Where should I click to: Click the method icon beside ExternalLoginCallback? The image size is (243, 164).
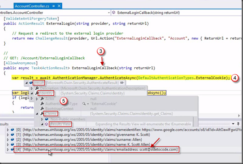[114, 12]
